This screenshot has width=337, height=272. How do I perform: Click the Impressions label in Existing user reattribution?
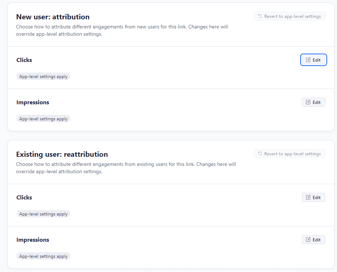(x=33, y=240)
